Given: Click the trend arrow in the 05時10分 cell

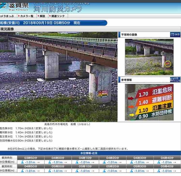Looking at the screenshot, I should coord(93,171).
